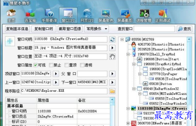Click the 0x00120DD4 remark cell

93,111
